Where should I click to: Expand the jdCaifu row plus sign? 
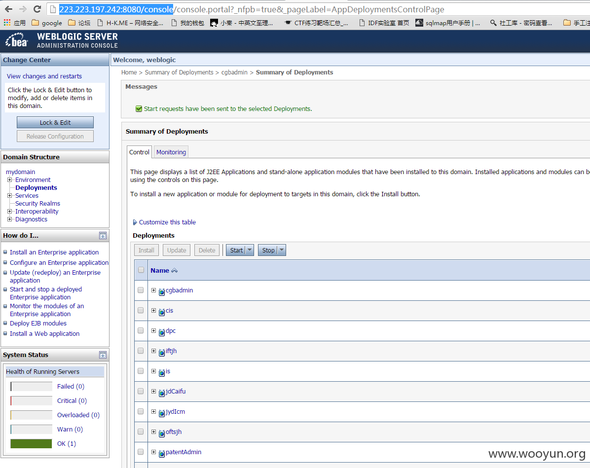[153, 391]
